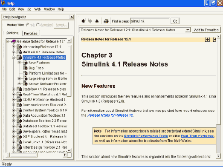
Task: Go to previous page arrow in yellow header
Action: pos(207,39)
